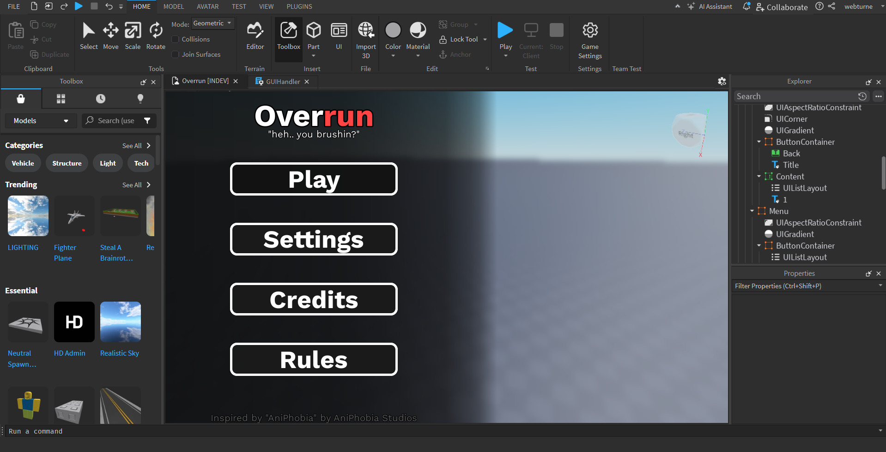Open Game Settings
886x452 pixels.
[590, 40]
